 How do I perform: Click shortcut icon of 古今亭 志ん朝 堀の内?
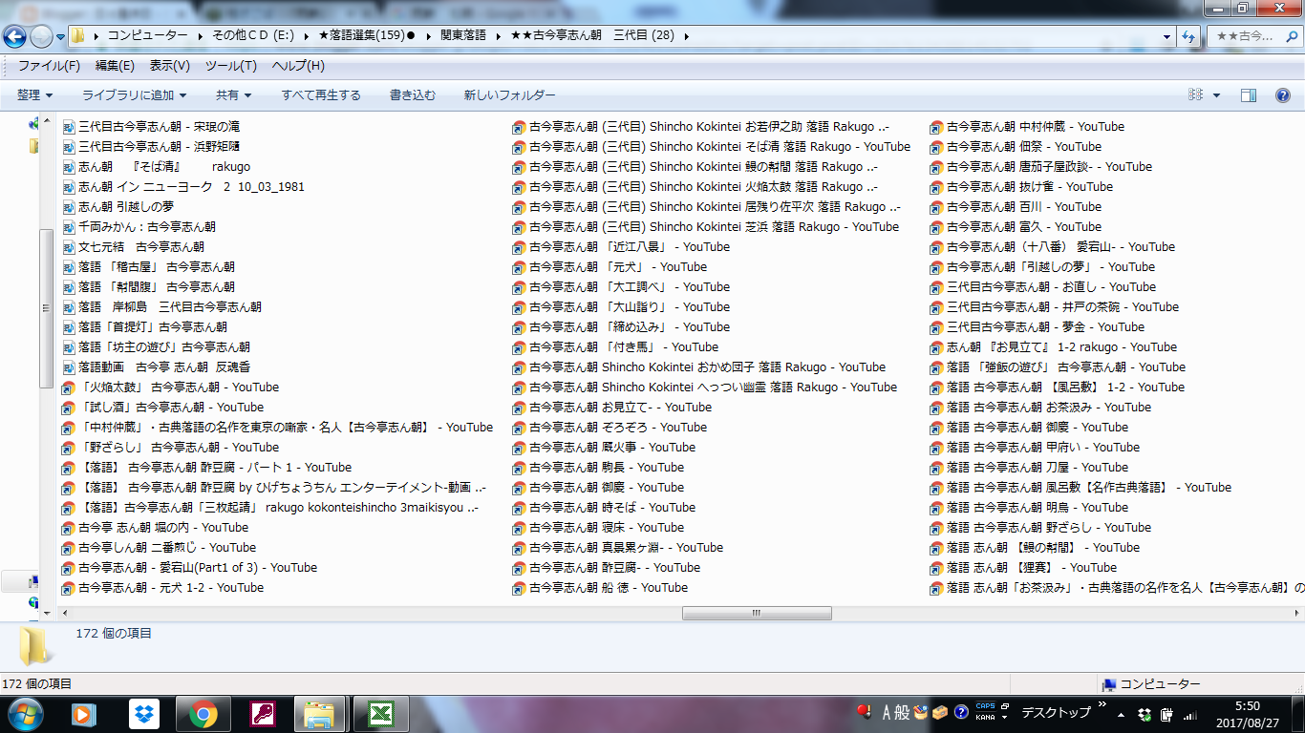point(69,528)
